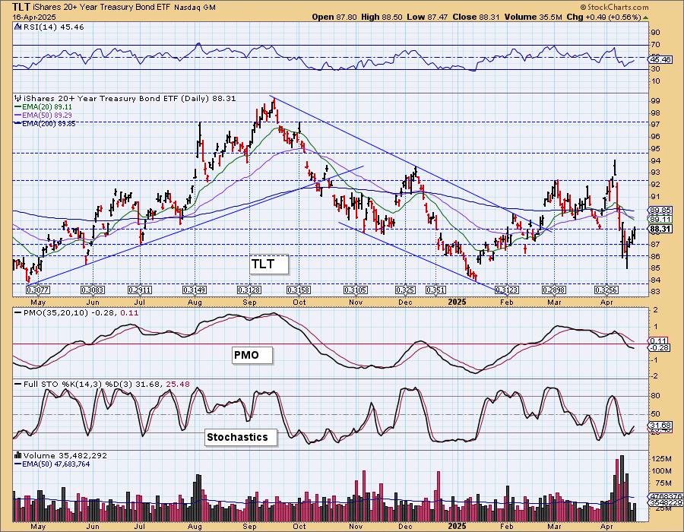Click the purple EMA(50) legend line in price panel
Screen dimensions: 684x532
(17, 115)
